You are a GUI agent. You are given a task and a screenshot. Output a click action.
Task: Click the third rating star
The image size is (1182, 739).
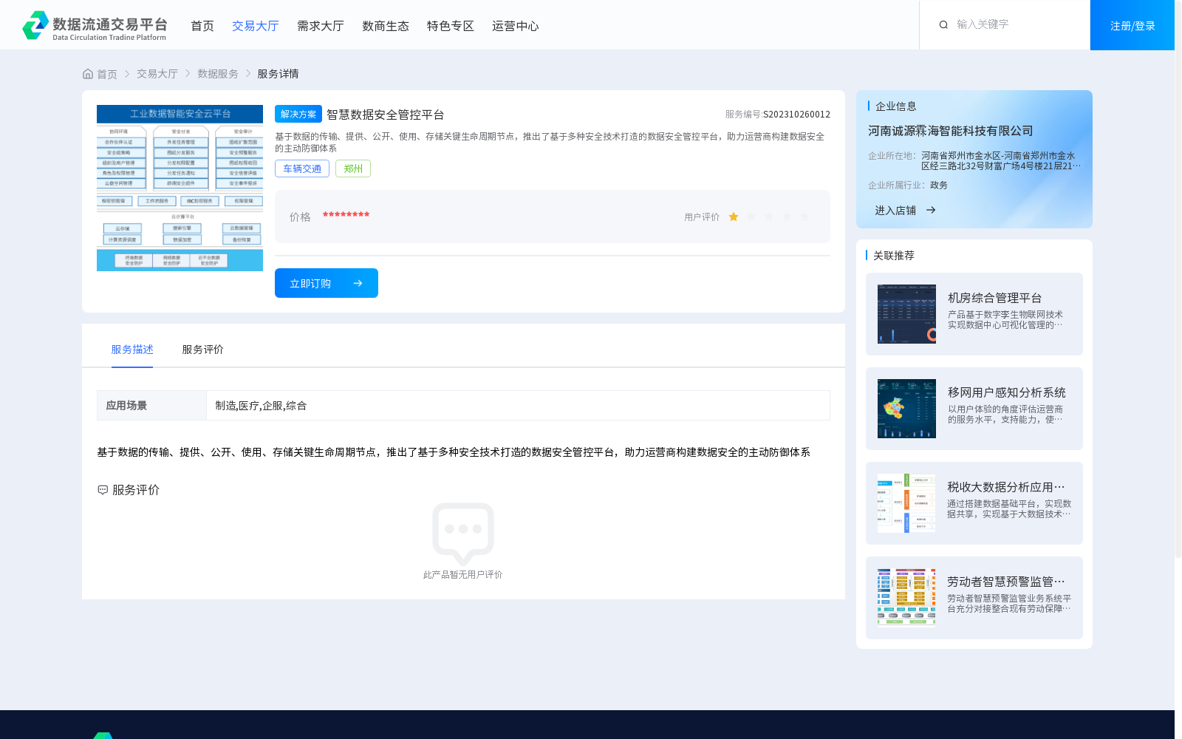coord(769,217)
